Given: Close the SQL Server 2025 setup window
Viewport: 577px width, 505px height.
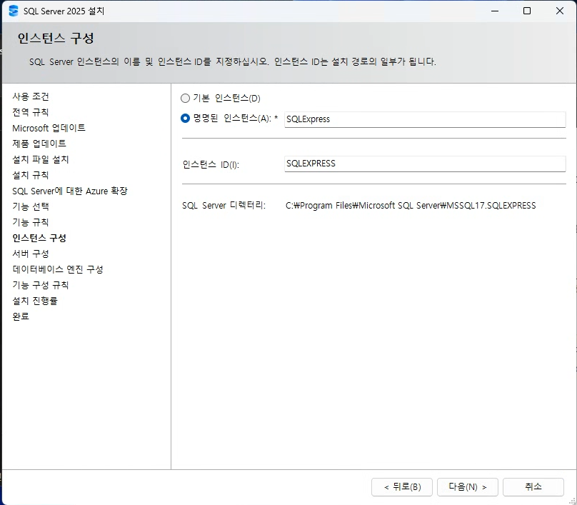Looking at the screenshot, I should point(560,11).
